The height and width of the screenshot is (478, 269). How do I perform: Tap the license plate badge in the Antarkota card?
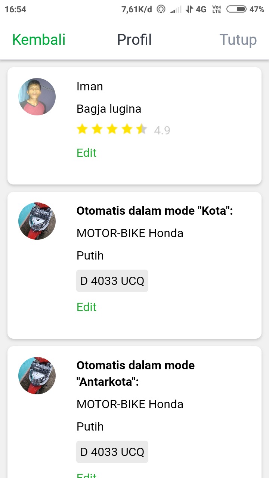click(112, 452)
